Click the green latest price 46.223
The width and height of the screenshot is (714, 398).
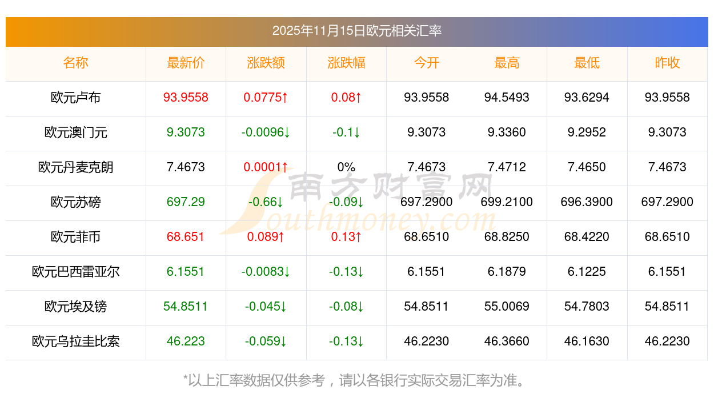(186, 341)
